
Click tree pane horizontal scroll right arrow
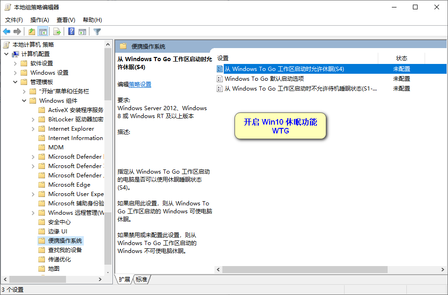(100, 279)
